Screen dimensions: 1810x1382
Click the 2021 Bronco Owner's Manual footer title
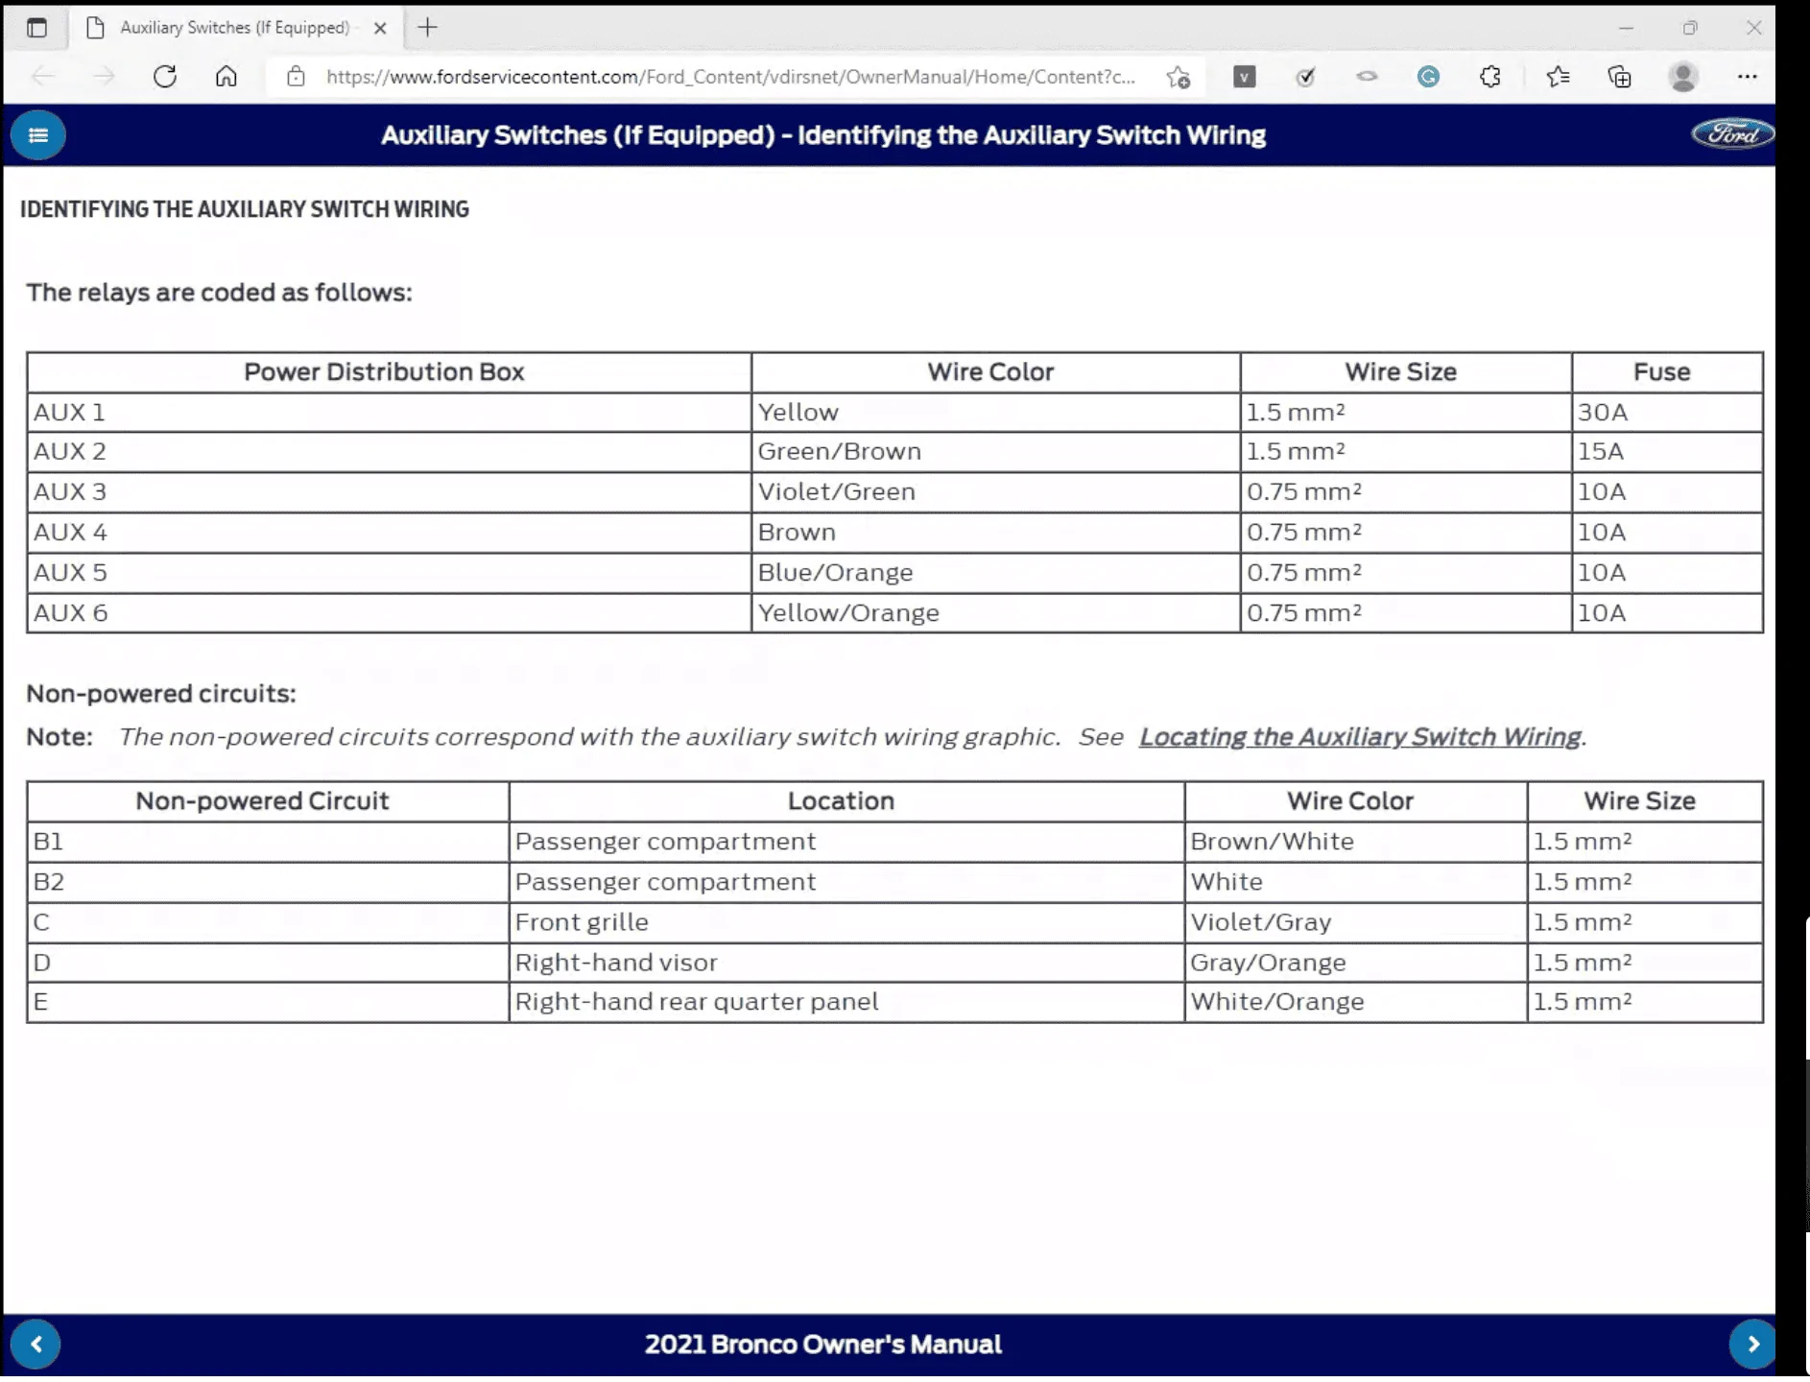pyautogui.click(x=823, y=1345)
